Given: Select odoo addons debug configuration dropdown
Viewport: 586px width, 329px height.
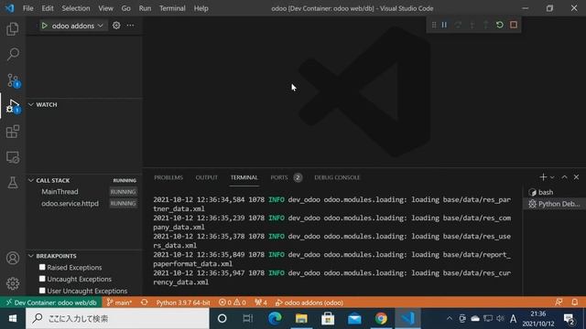Looking at the screenshot, I should point(77,26).
